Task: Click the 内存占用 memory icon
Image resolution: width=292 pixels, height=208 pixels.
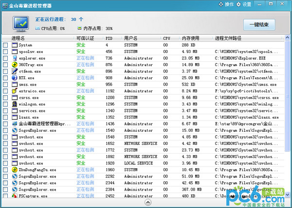Action: tap(79, 28)
